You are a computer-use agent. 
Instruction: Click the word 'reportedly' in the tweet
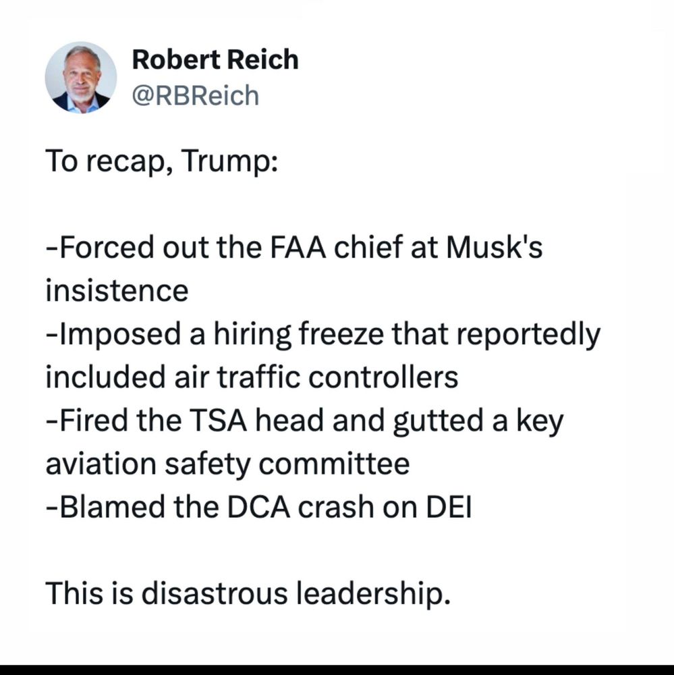click(x=528, y=335)
